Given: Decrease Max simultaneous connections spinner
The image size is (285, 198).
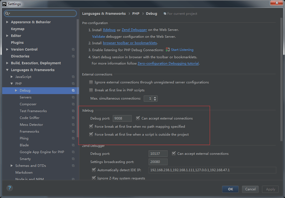Looking at the screenshot, I should tap(155, 100).
